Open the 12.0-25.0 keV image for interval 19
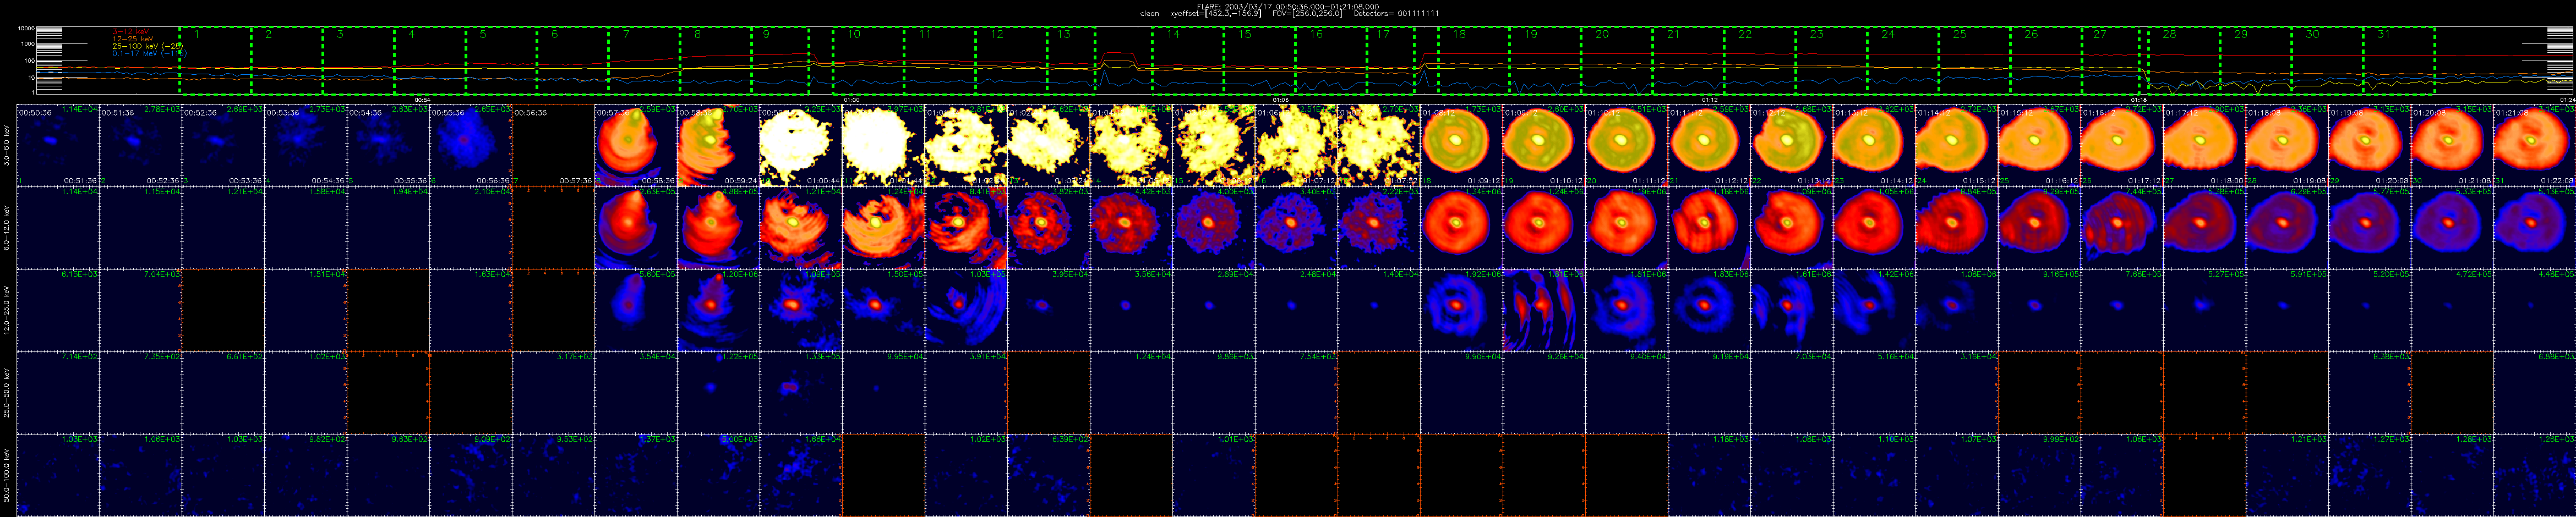Screen dimensions: 2576x517 coord(1544,310)
